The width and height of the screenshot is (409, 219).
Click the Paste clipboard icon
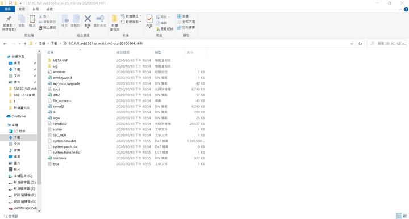(x=32, y=19)
